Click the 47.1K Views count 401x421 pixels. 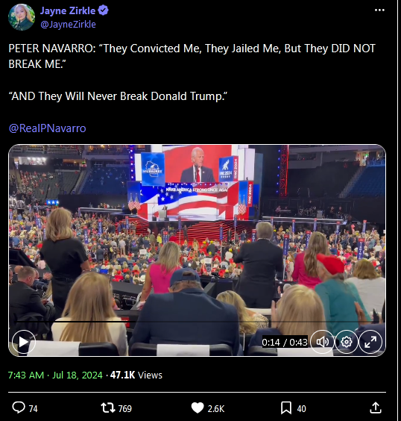(x=136, y=375)
